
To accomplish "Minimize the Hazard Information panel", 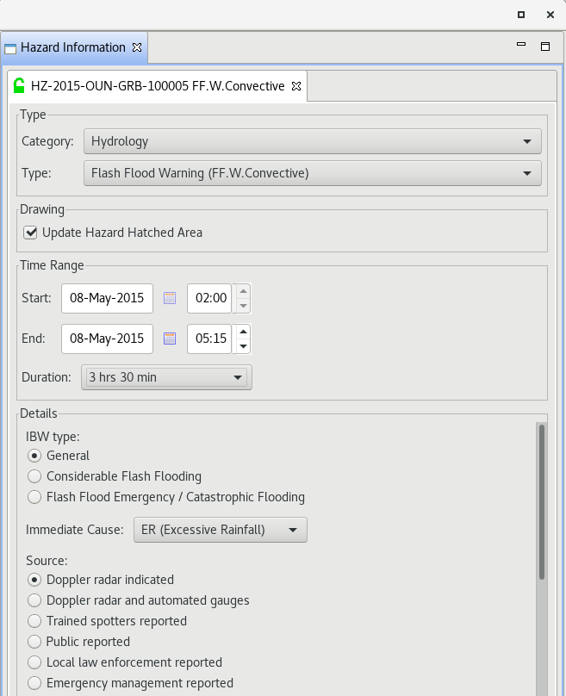I will click(521, 45).
